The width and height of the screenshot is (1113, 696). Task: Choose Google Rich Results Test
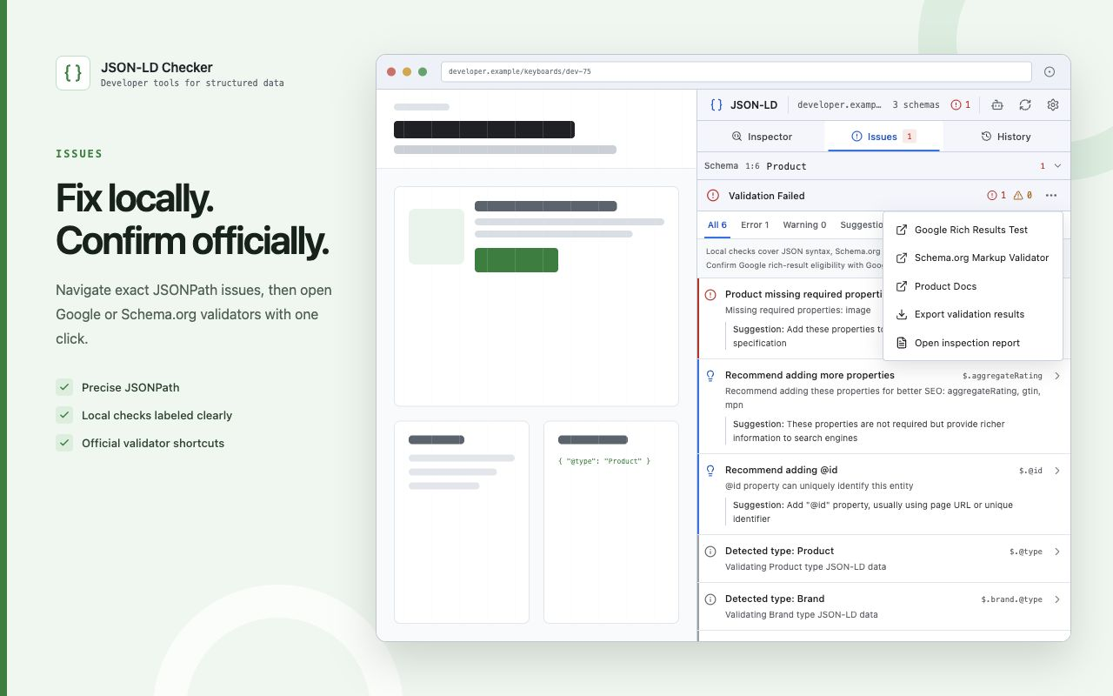[x=973, y=230]
